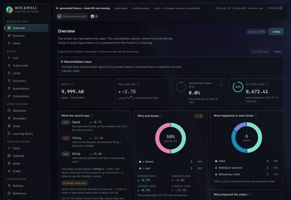The height and width of the screenshot is (200, 291).
Task: Click the Reference book icon
Action: tap(9, 193)
